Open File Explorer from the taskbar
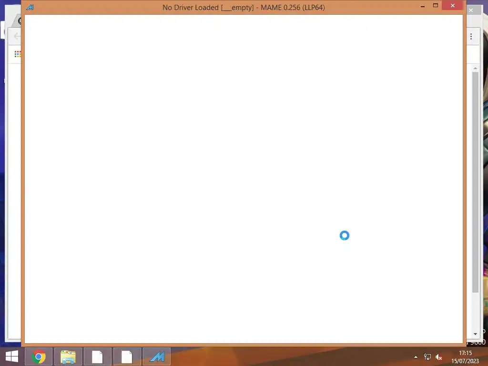Viewport: 488px width, 366px height. coord(68,356)
